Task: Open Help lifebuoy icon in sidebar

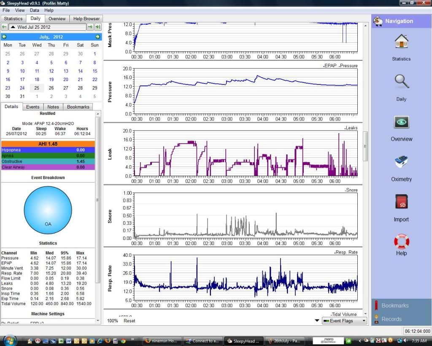Action: click(x=401, y=242)
